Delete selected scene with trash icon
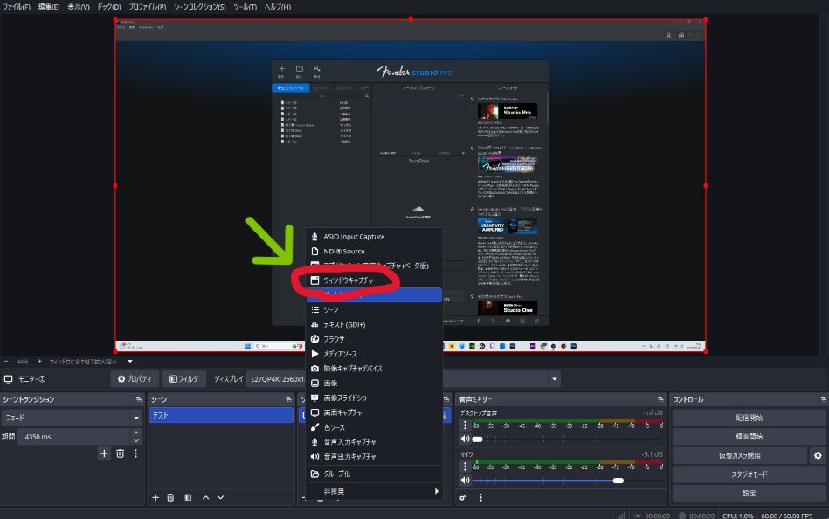The image size is (829, 519). [171, 497]
